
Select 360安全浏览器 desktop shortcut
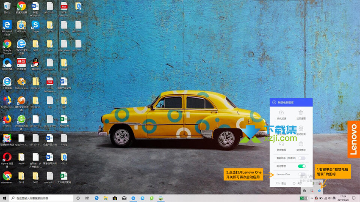coord(21,123)
